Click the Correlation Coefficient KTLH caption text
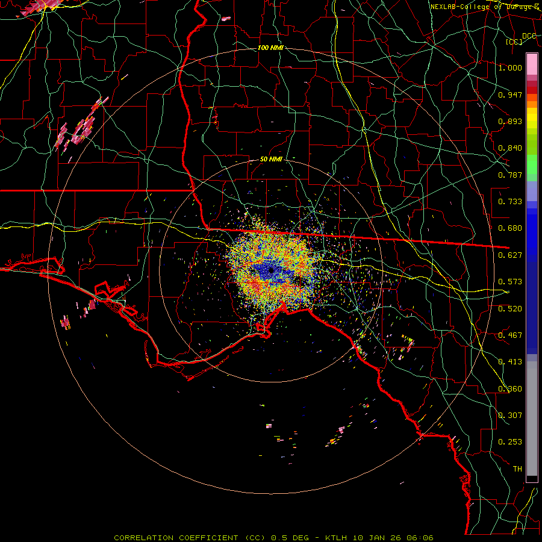542x542 pixels. point(273,538)
